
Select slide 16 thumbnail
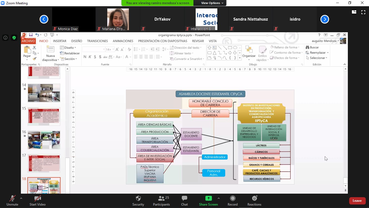point(44,140)
